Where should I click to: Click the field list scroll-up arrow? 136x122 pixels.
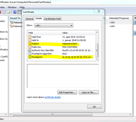(x=97, y=32)
